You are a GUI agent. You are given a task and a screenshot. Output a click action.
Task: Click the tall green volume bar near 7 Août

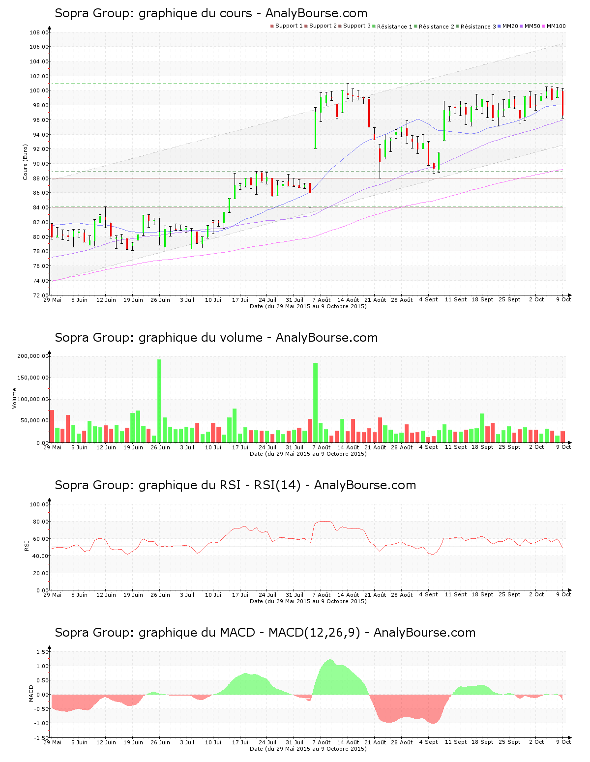pos(315,403)
